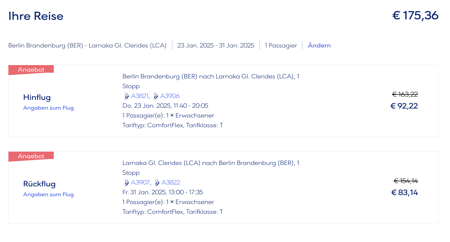
Task: Click the discounted outbound price € 92,22
Action: (404, 106)
